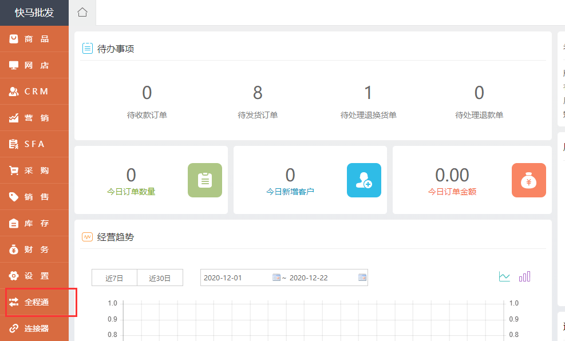Click the blue new customer icon
This screenshot has height=341, width=565.
click(x=364, y=180)
